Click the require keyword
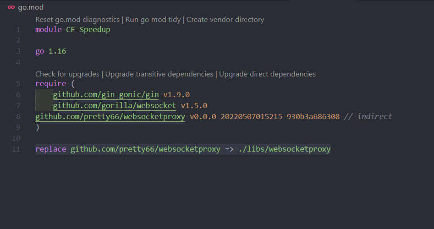The width and height of the screenshot is (434, 229). (x=50, y=84)
